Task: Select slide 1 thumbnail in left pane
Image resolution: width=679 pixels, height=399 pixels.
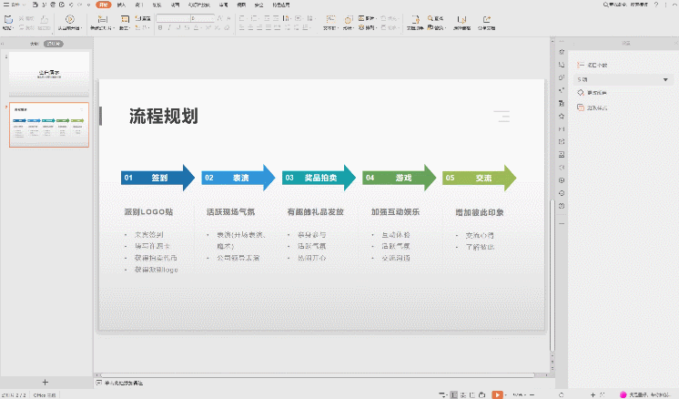Action: 49,74
